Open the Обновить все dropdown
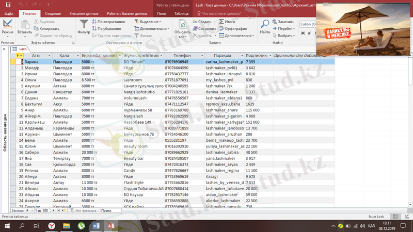The width and height of the screenshot is (413, 232). (182, 38)
